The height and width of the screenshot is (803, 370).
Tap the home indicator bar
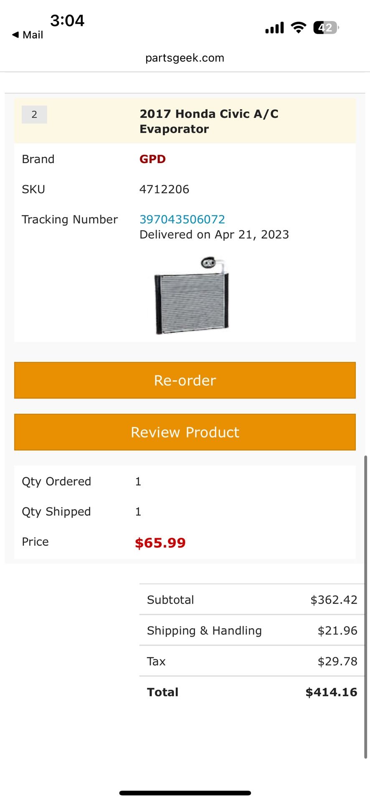[185, 793]
